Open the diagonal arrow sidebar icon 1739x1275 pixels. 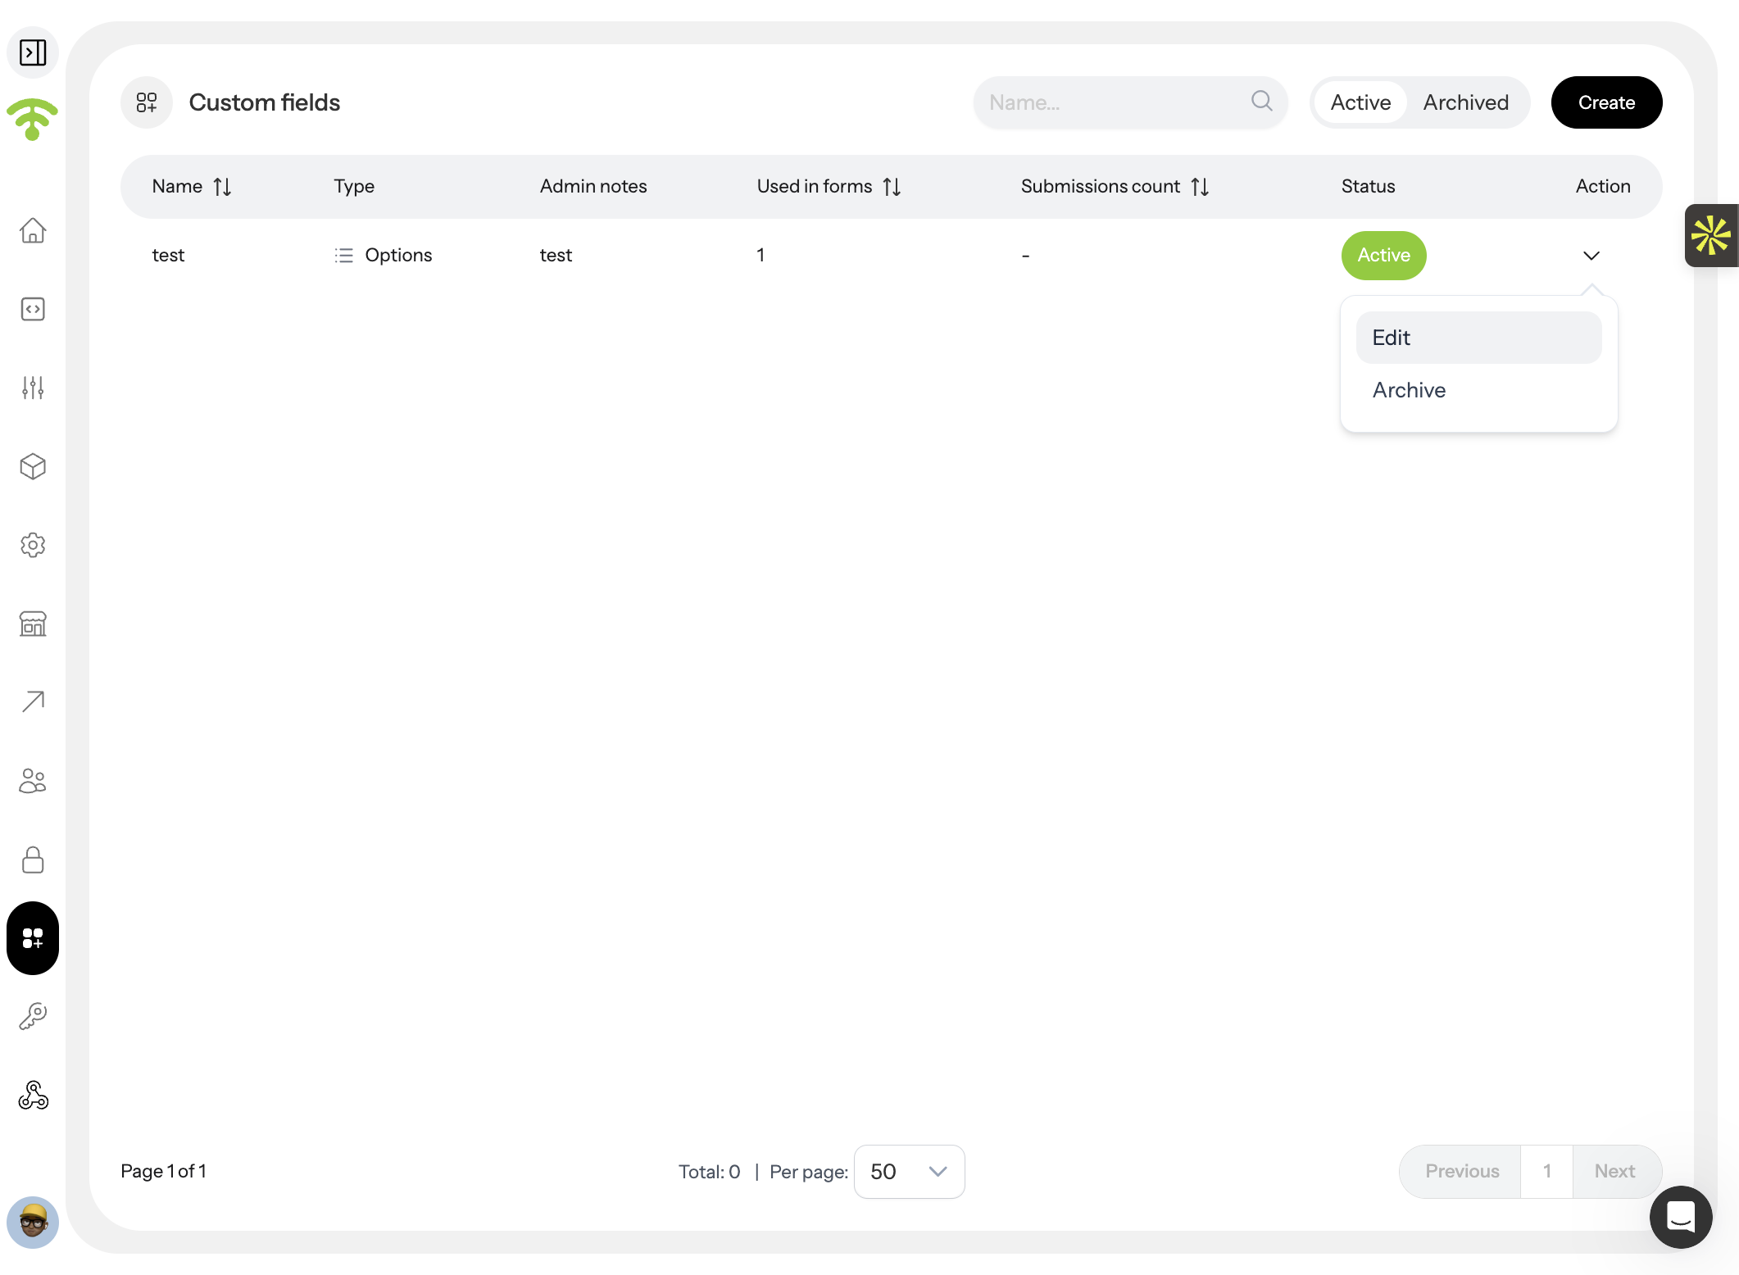[x=33, y=701]
